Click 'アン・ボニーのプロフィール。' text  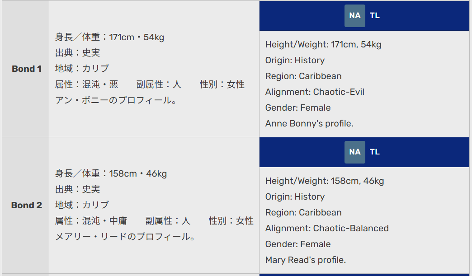[x=116, y=100]
